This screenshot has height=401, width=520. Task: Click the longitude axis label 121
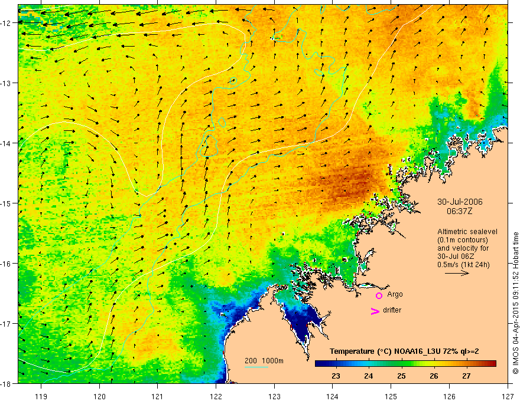coord(158,396)
